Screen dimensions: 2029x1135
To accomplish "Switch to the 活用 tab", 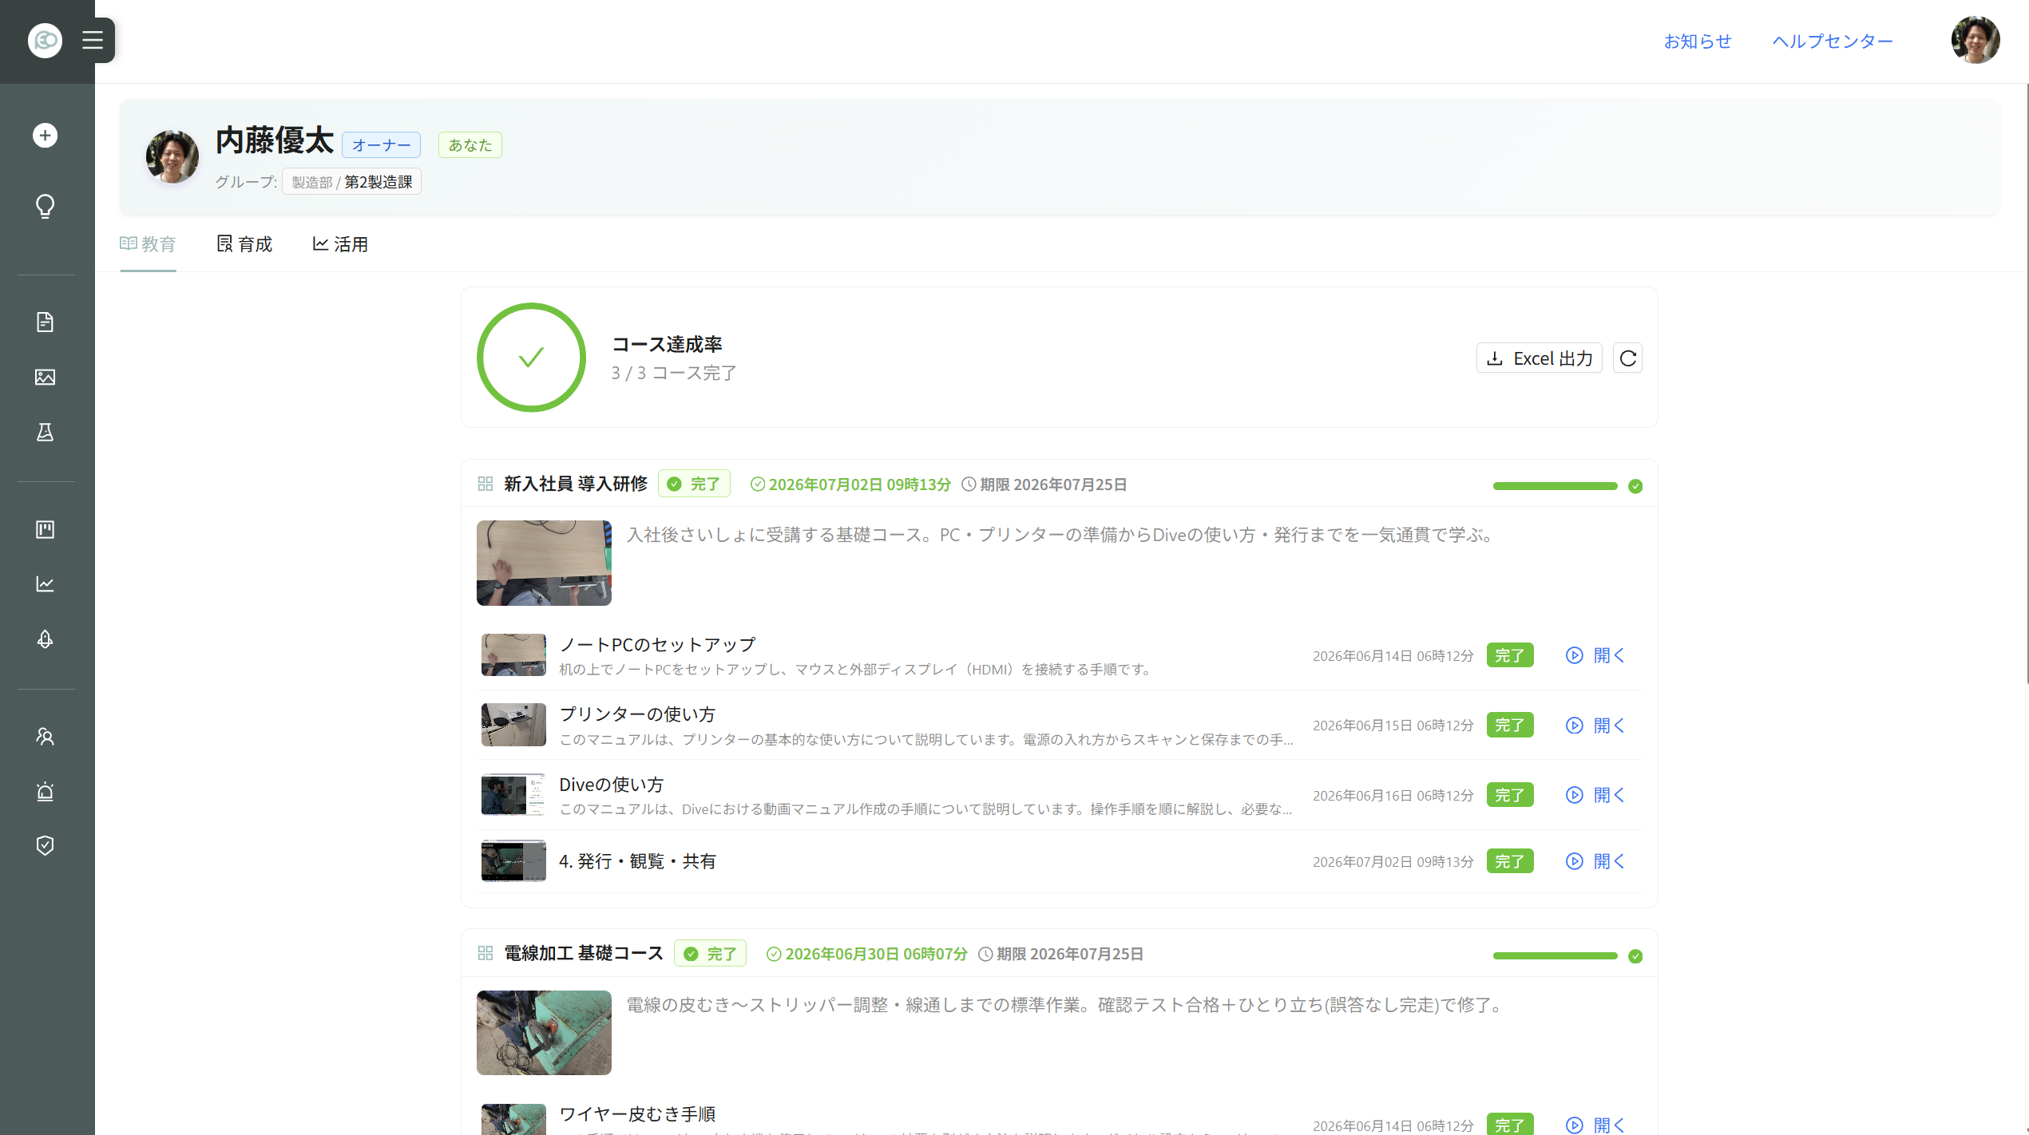I will coord(340,244).
